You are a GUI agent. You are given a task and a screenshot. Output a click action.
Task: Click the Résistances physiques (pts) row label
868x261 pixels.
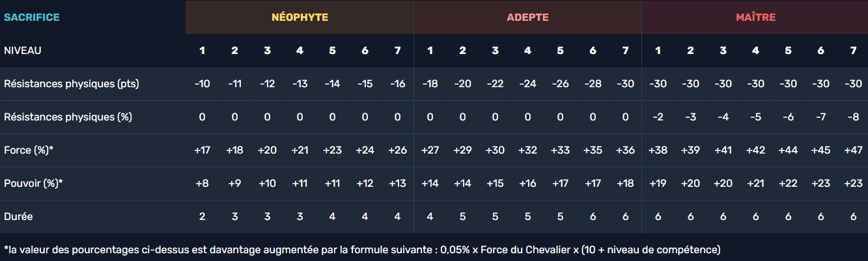[x=72, y=84]
